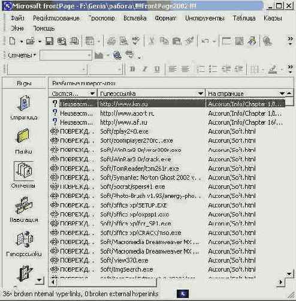Select the Soft/socrat/spers41.exe row
Screen dimensions: 296x301
point(167,186)
